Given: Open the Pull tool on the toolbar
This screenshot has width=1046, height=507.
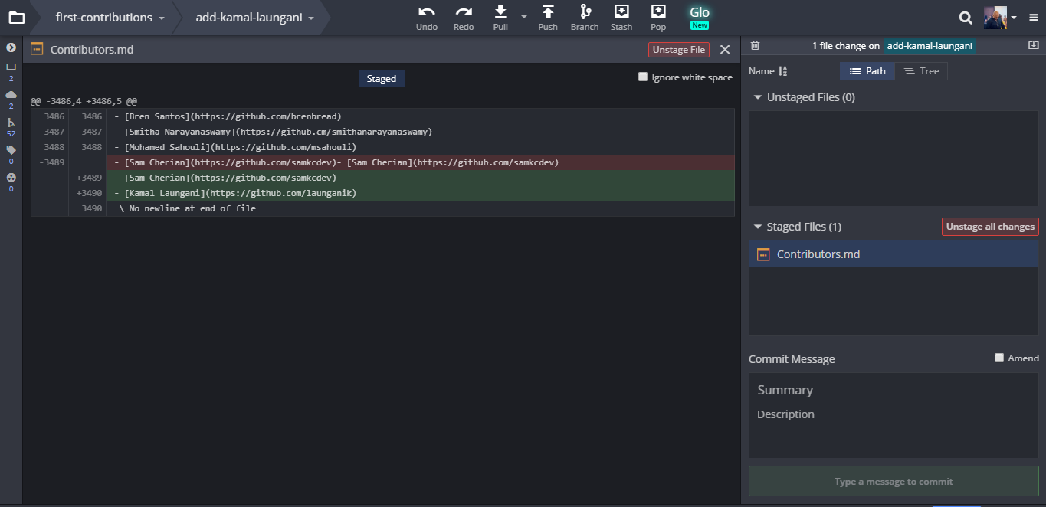Looking at the screenshot, I should pos(500,17).
